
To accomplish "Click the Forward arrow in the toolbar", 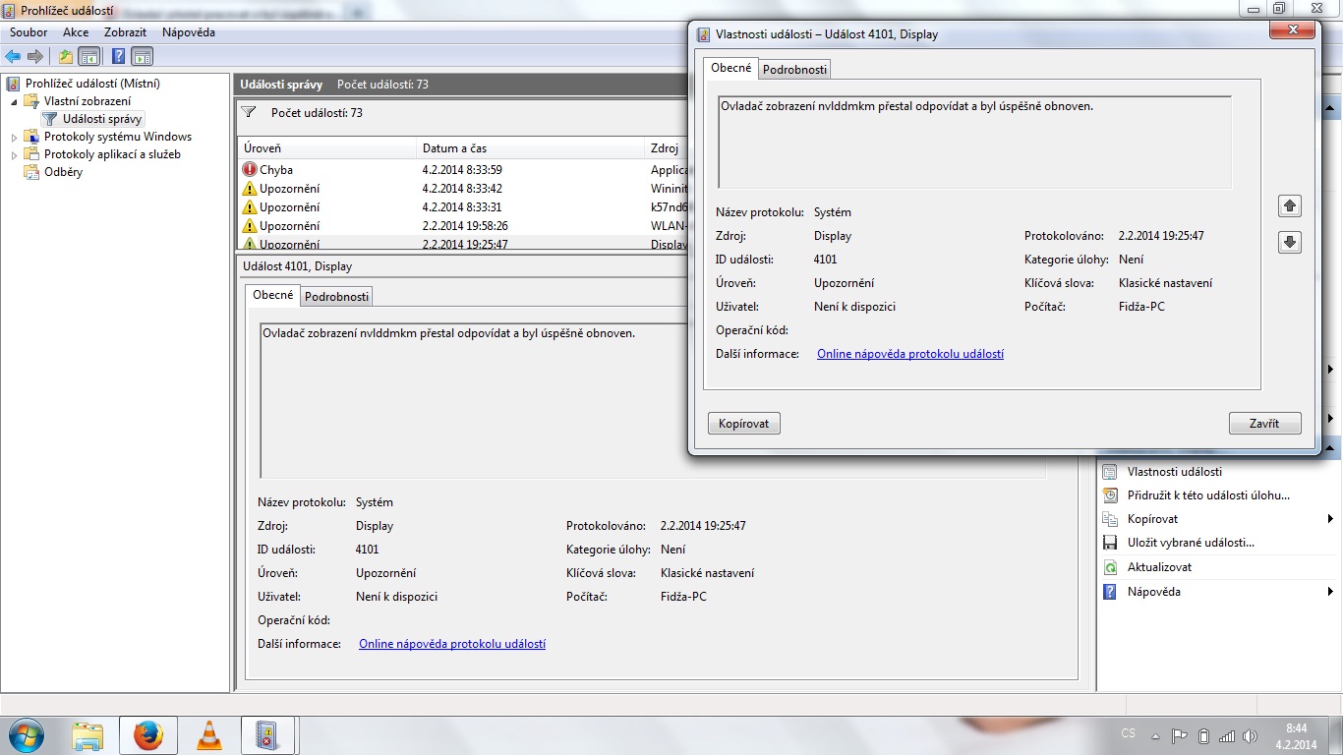I will [x=35, y=56].
